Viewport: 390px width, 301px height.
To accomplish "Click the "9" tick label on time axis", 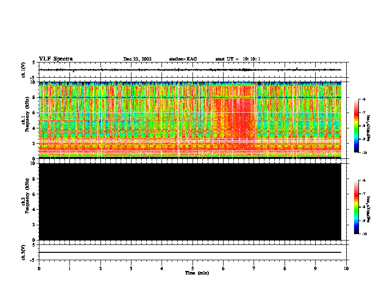I will click(x=315, y=269).
